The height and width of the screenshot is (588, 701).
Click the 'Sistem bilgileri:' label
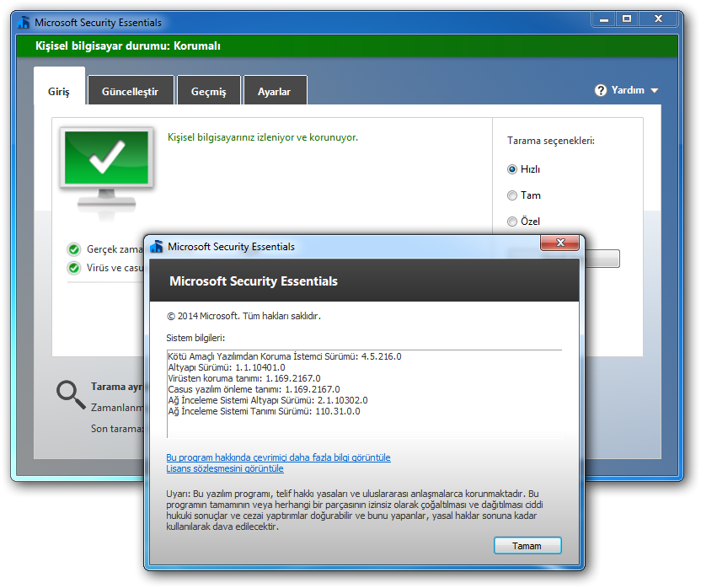click(195, 338)
